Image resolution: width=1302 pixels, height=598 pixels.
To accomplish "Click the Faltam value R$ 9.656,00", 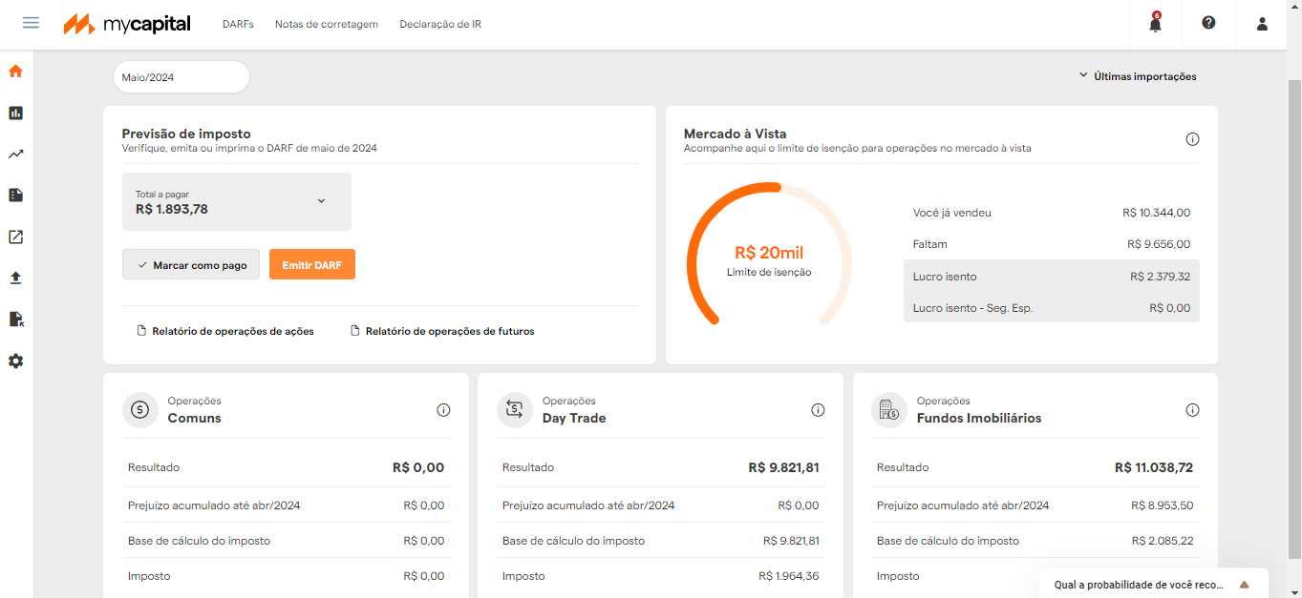I will pos(1159,244).
